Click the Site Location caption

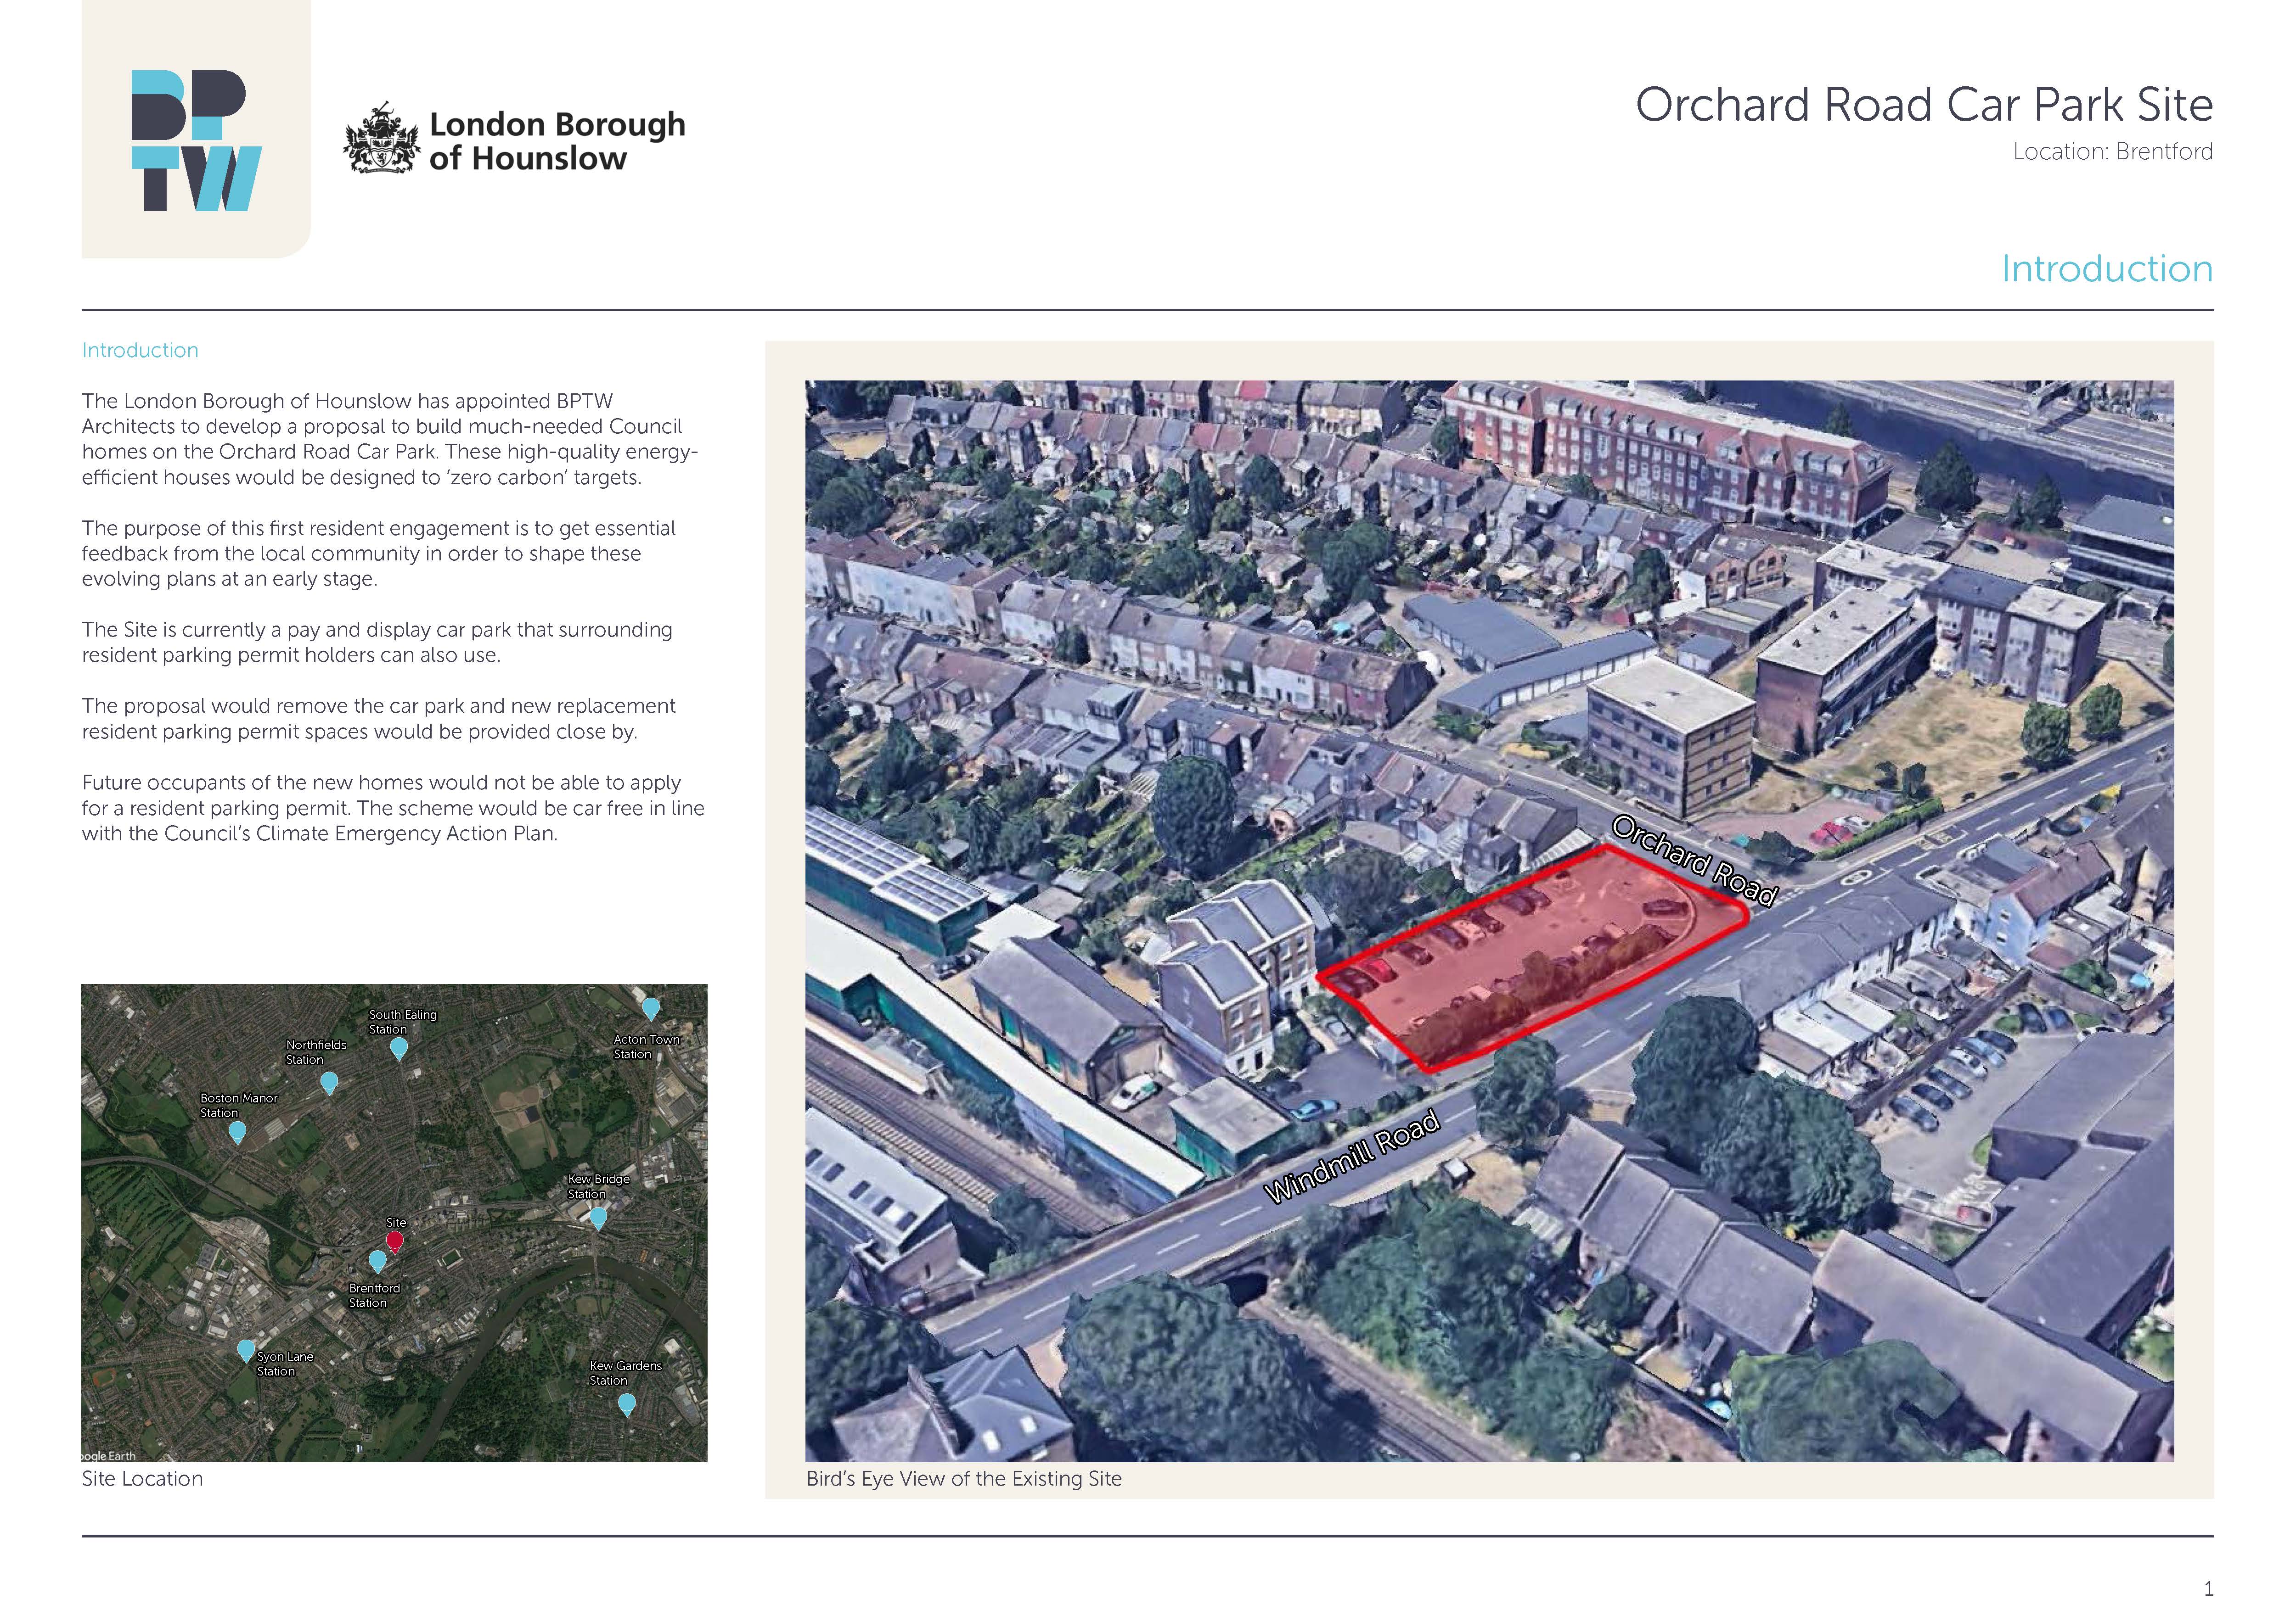(x=142, y=1479)
